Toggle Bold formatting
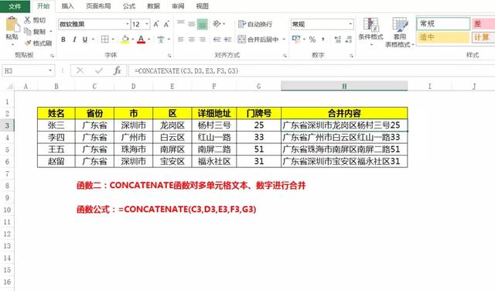Image resolution: width=495 pixels, height=291 pixels. (x=63, y=39)
